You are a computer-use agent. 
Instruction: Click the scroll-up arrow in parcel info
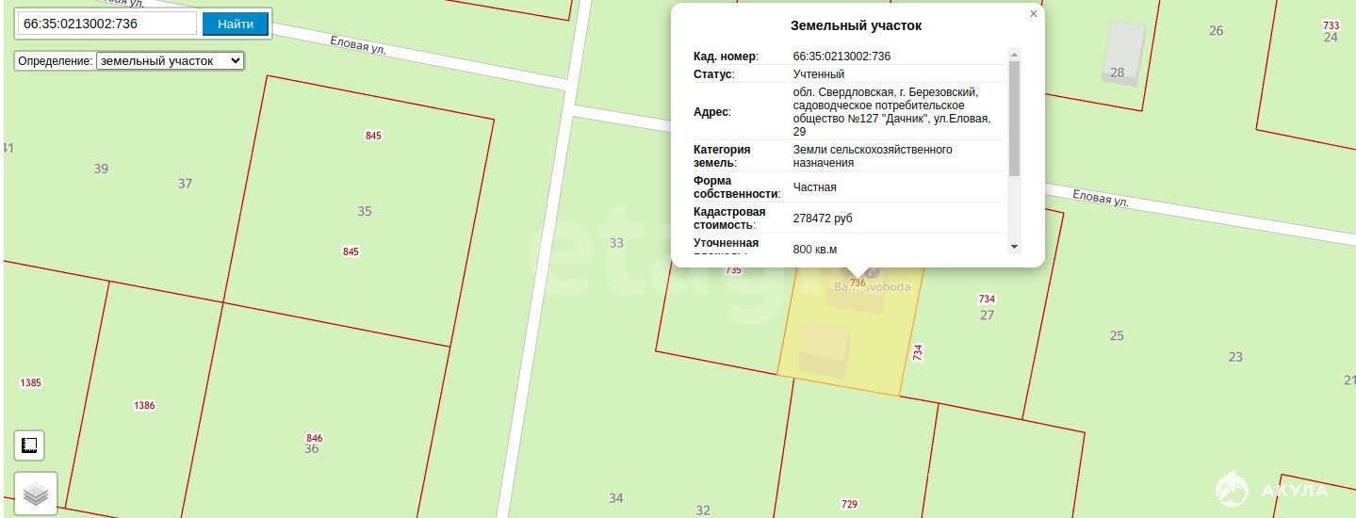(1014, 54)
